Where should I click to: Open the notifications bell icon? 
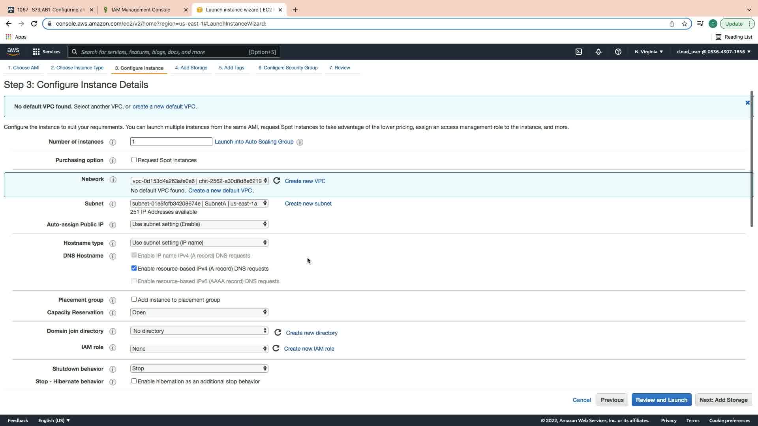point(599,52)
